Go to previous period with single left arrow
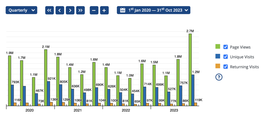263x116 pixels. pyautogui.click(x=60, y=10)
